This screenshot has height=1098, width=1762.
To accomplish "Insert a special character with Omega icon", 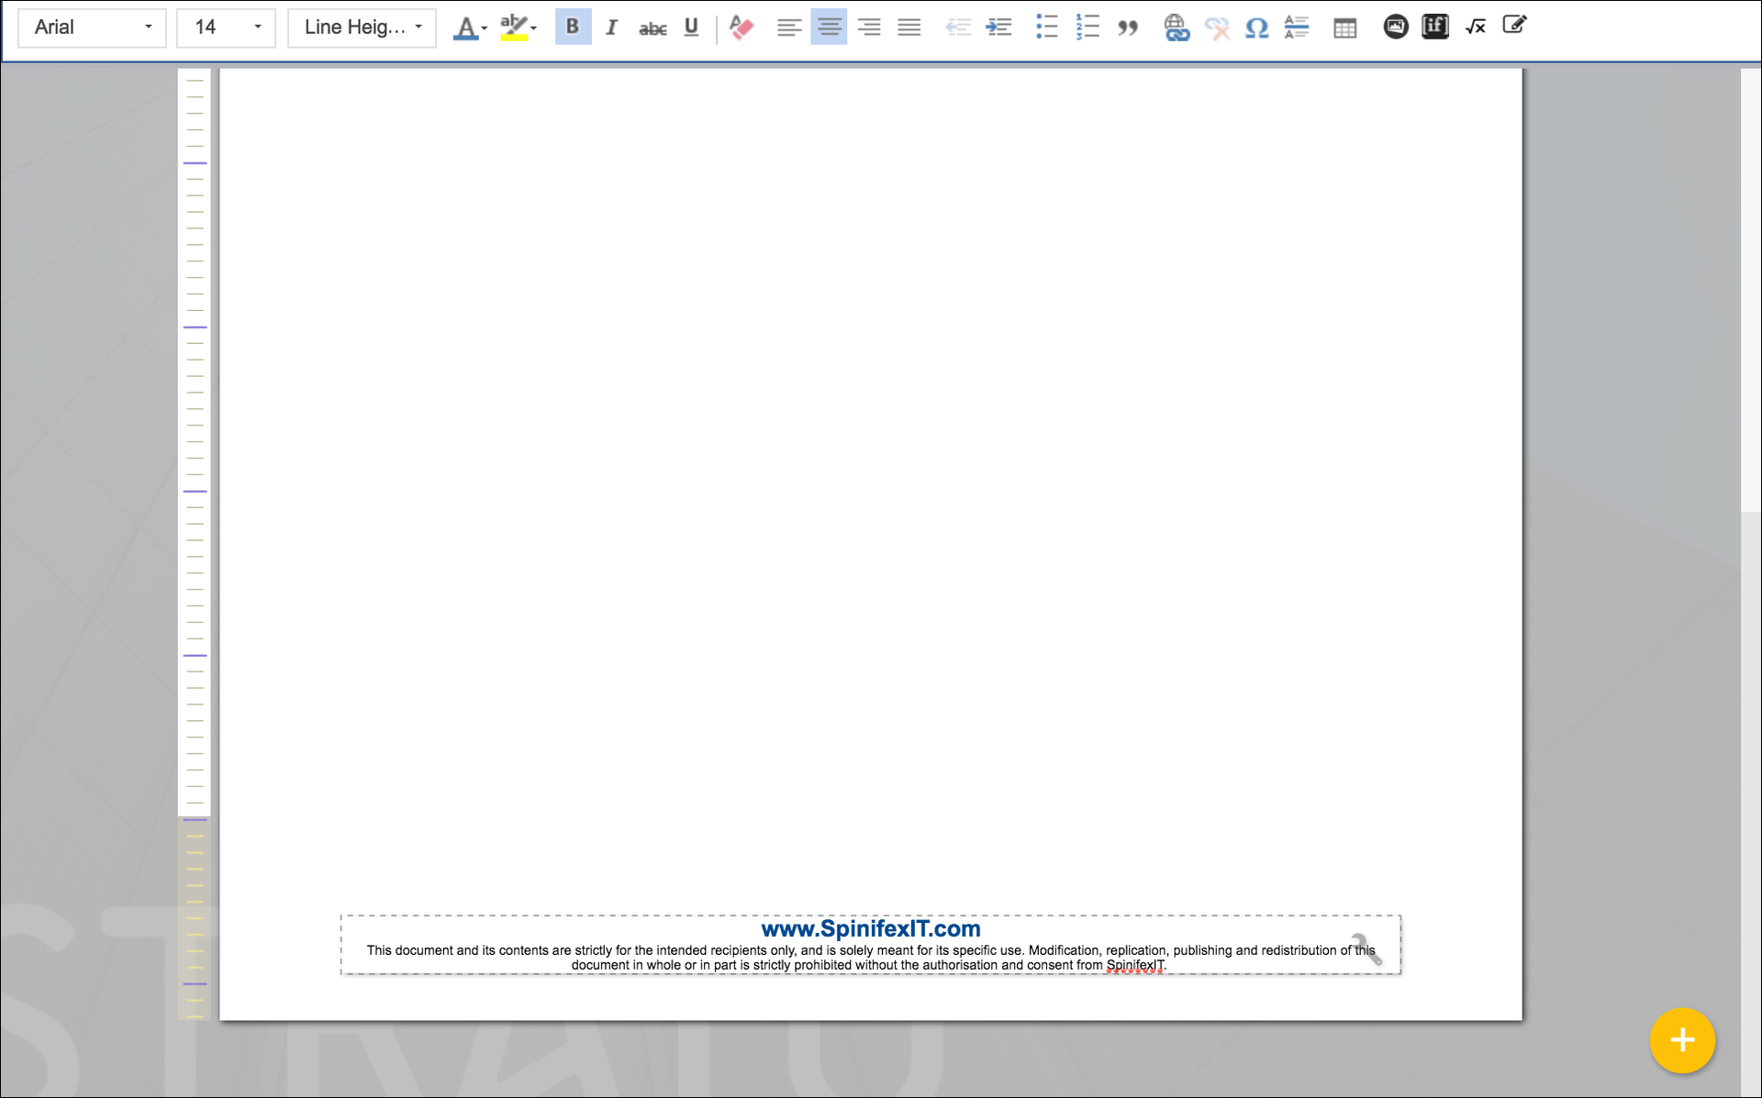I will point(1256,28).
